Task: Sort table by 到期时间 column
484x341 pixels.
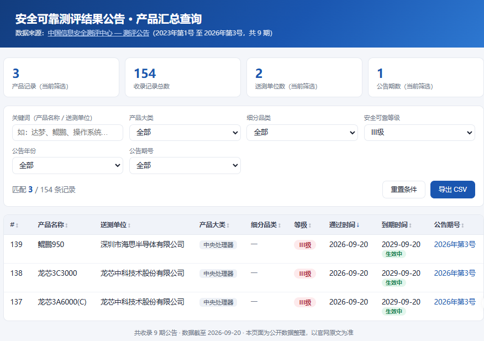Action: tap(397, 225)
